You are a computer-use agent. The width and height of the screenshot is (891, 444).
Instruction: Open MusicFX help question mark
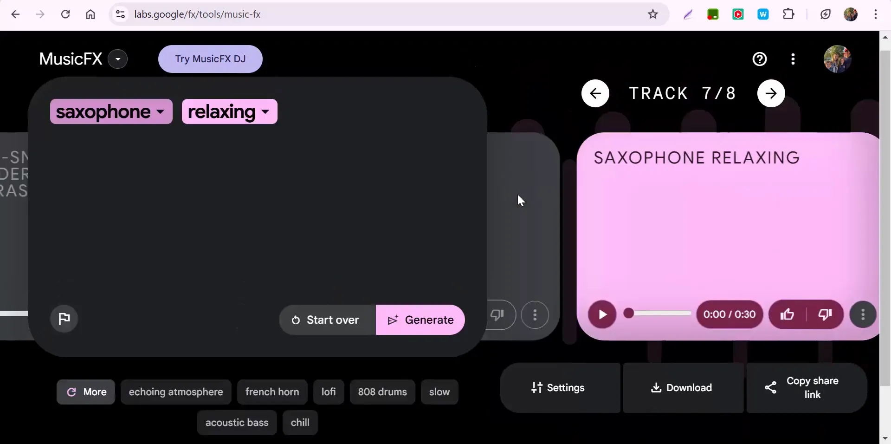[760, 59]
